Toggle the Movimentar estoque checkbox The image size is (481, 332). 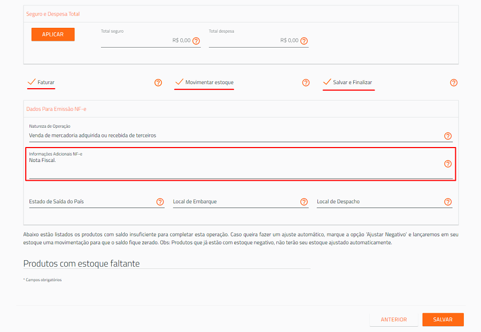tap(179, 82)
